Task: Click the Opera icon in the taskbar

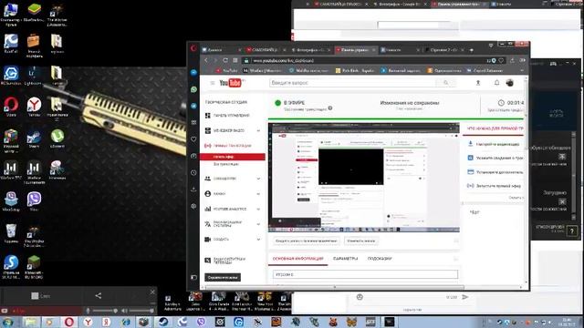Action: point(69,322)
